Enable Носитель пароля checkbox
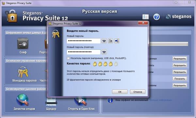Screen dimensions: 196x118 click(x=68, y=58)
